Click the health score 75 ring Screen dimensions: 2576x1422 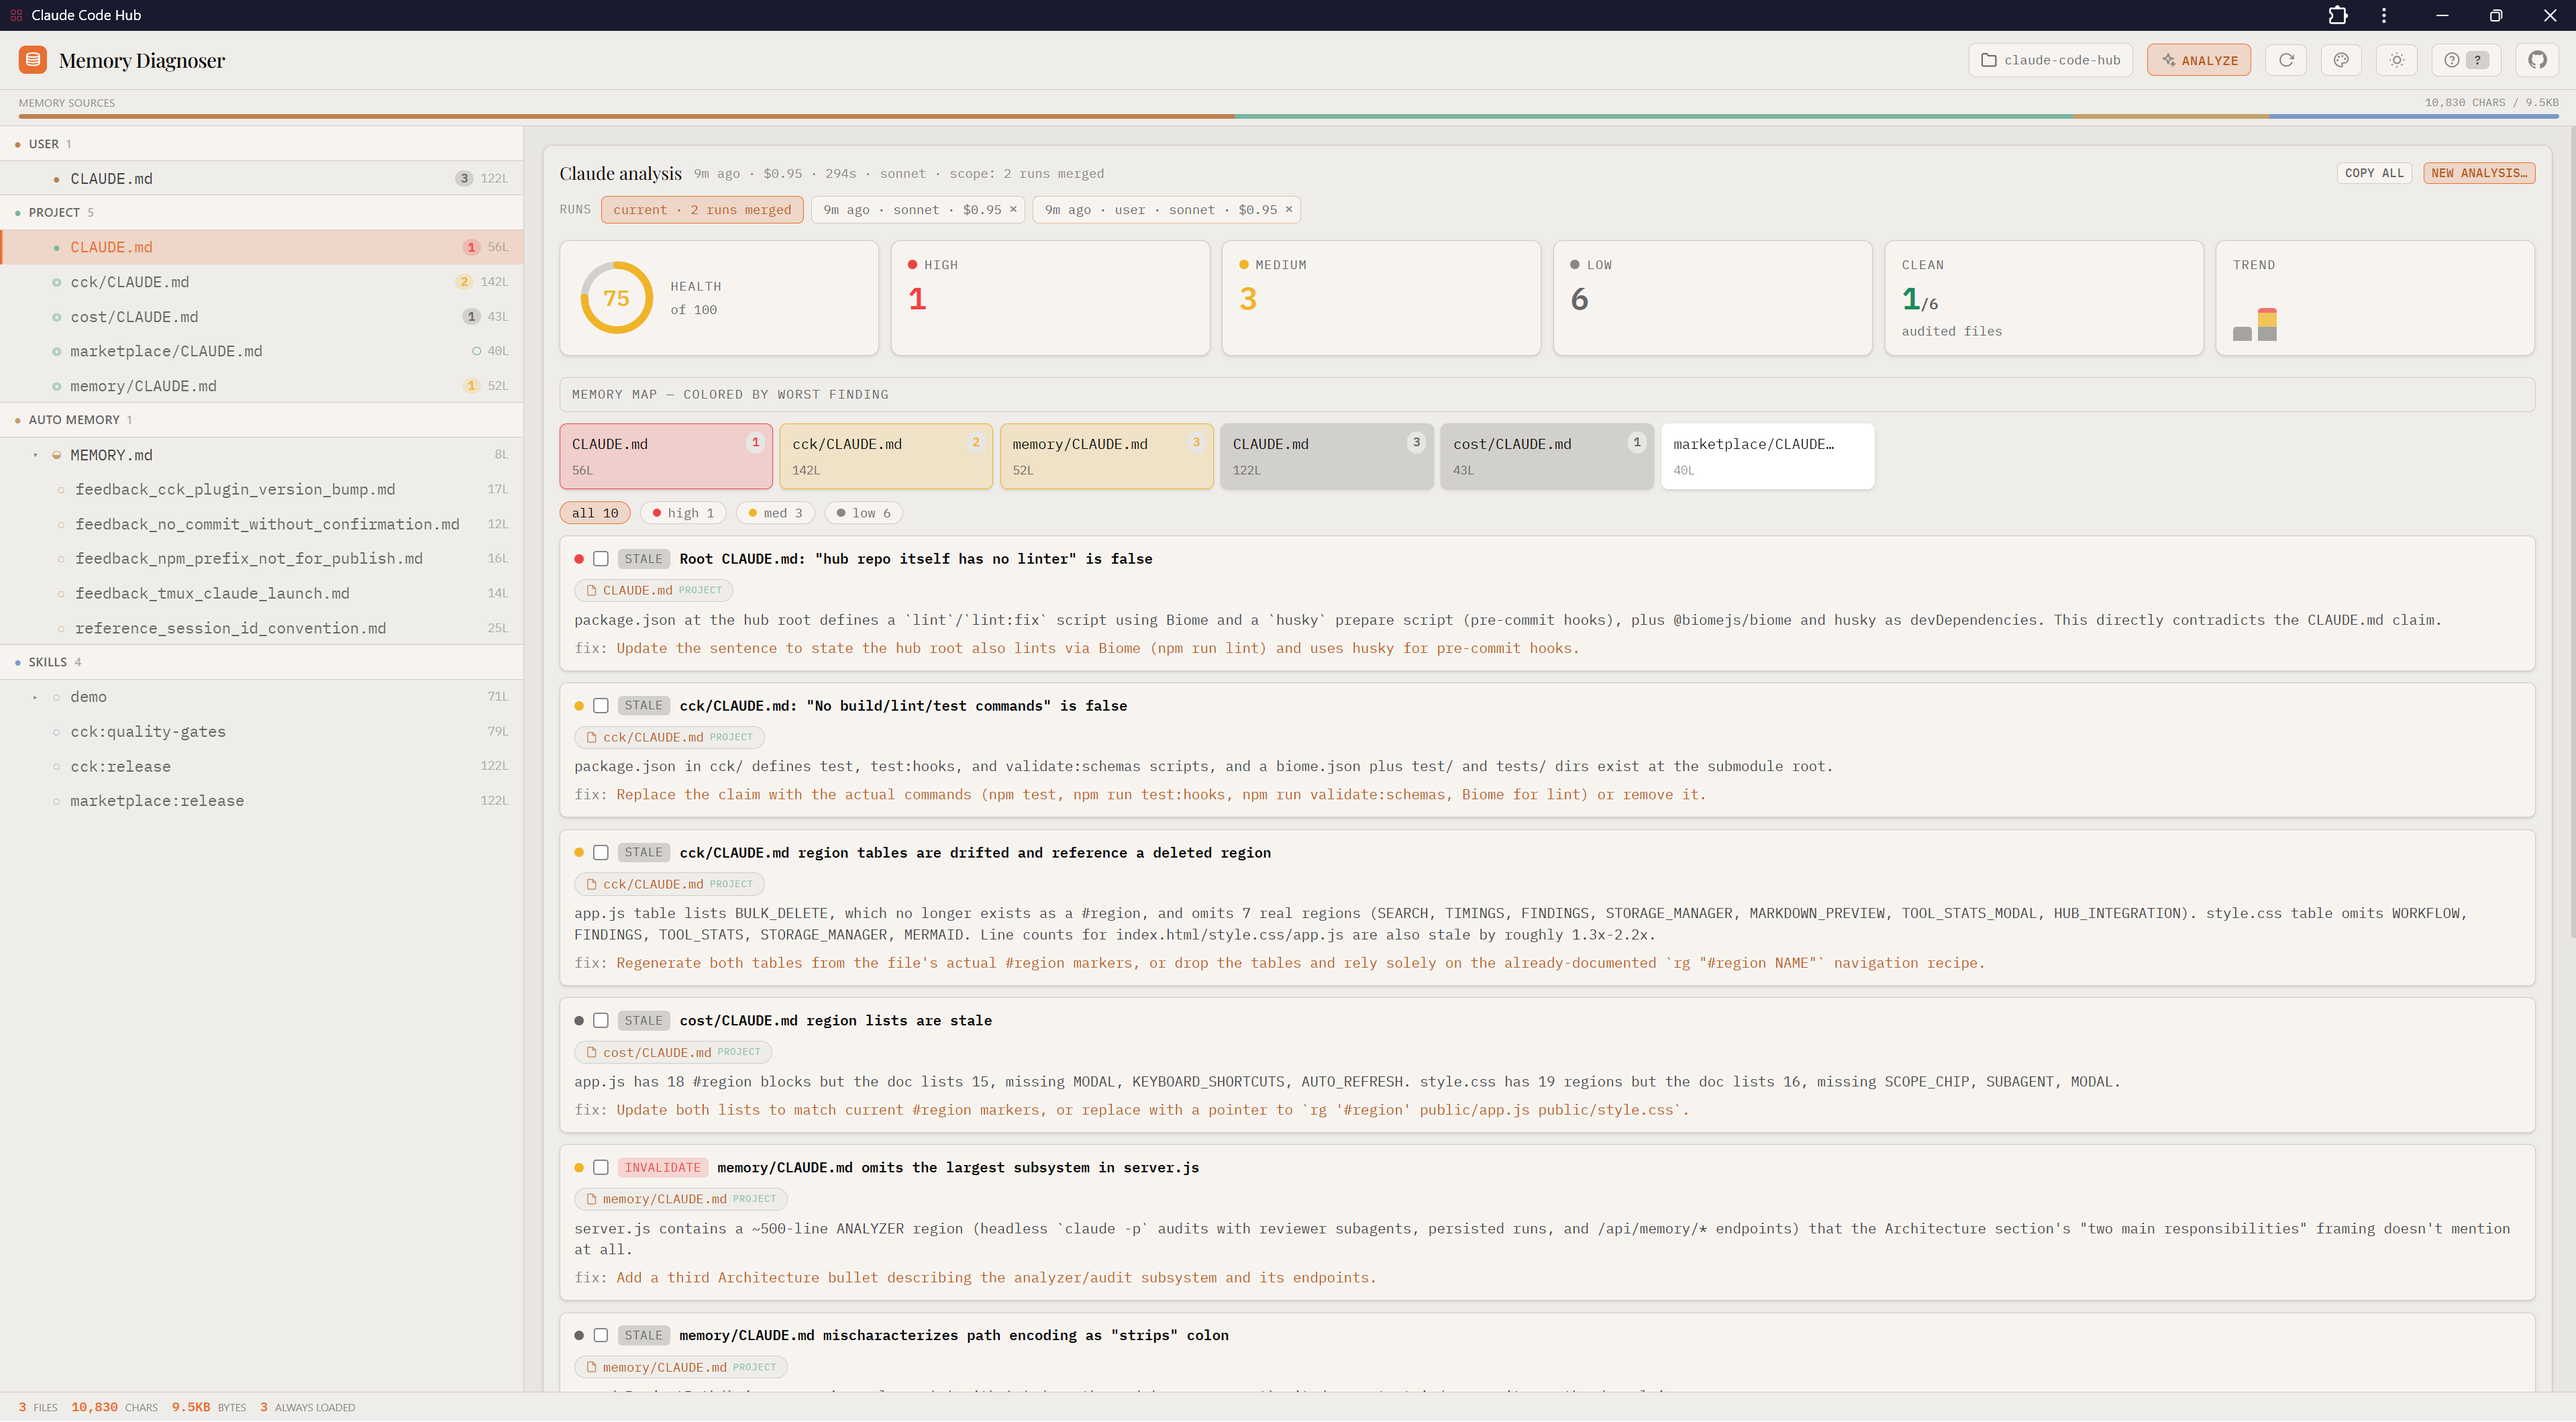(616, 298)
